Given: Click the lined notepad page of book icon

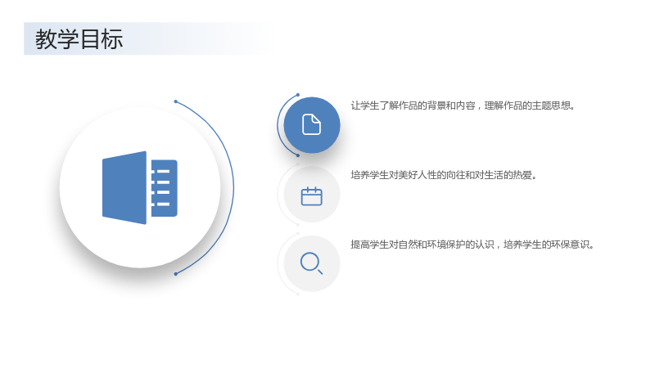Looking at the screenshot, I should pyautogui.click(x=165, y=188).
